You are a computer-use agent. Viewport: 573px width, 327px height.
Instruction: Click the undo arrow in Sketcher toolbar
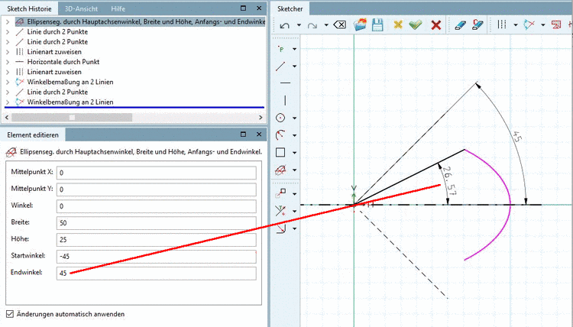click(x=285, y=25)
